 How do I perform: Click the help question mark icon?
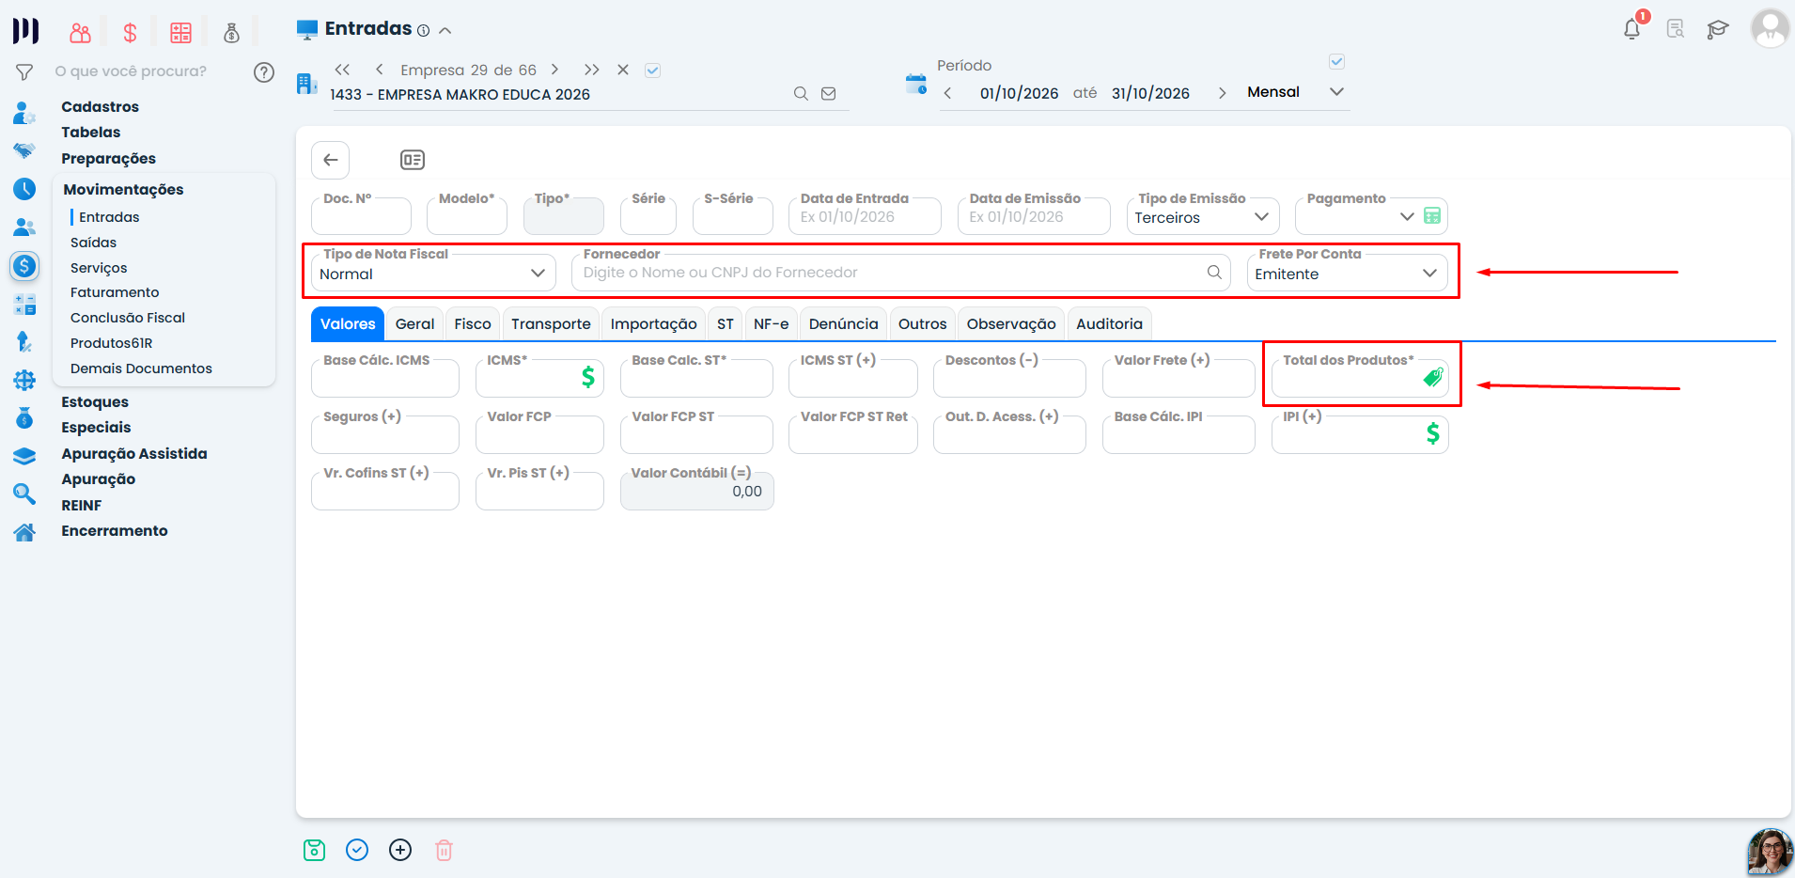point(264,72)
